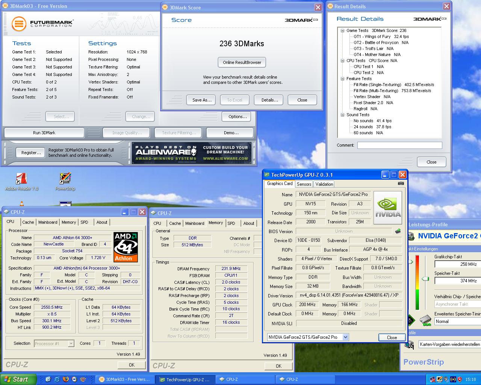Open the PowerStrip desktop shortcut
This screenshot has height=385, width=481.
point(65,182)
